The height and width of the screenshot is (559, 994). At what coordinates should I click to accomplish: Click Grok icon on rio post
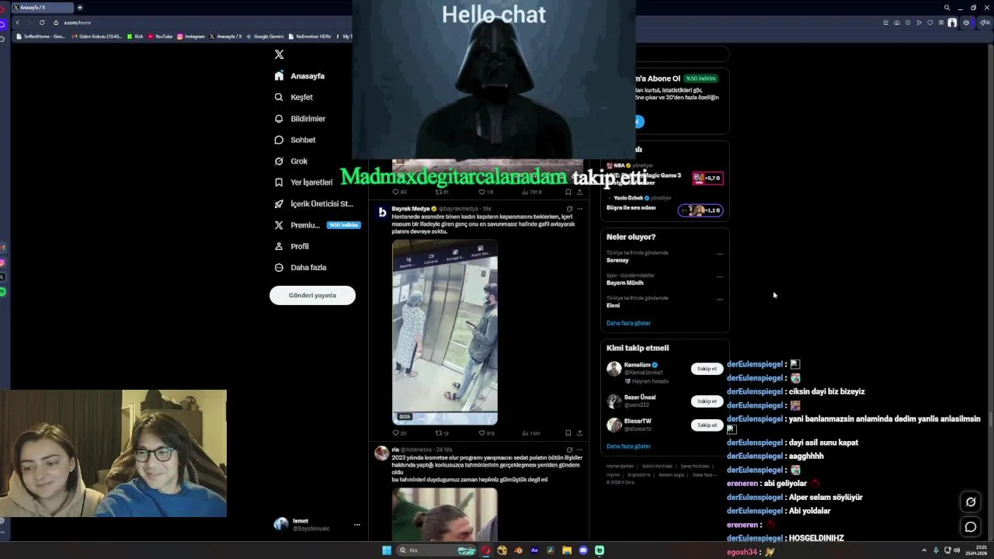click(569, 450)
